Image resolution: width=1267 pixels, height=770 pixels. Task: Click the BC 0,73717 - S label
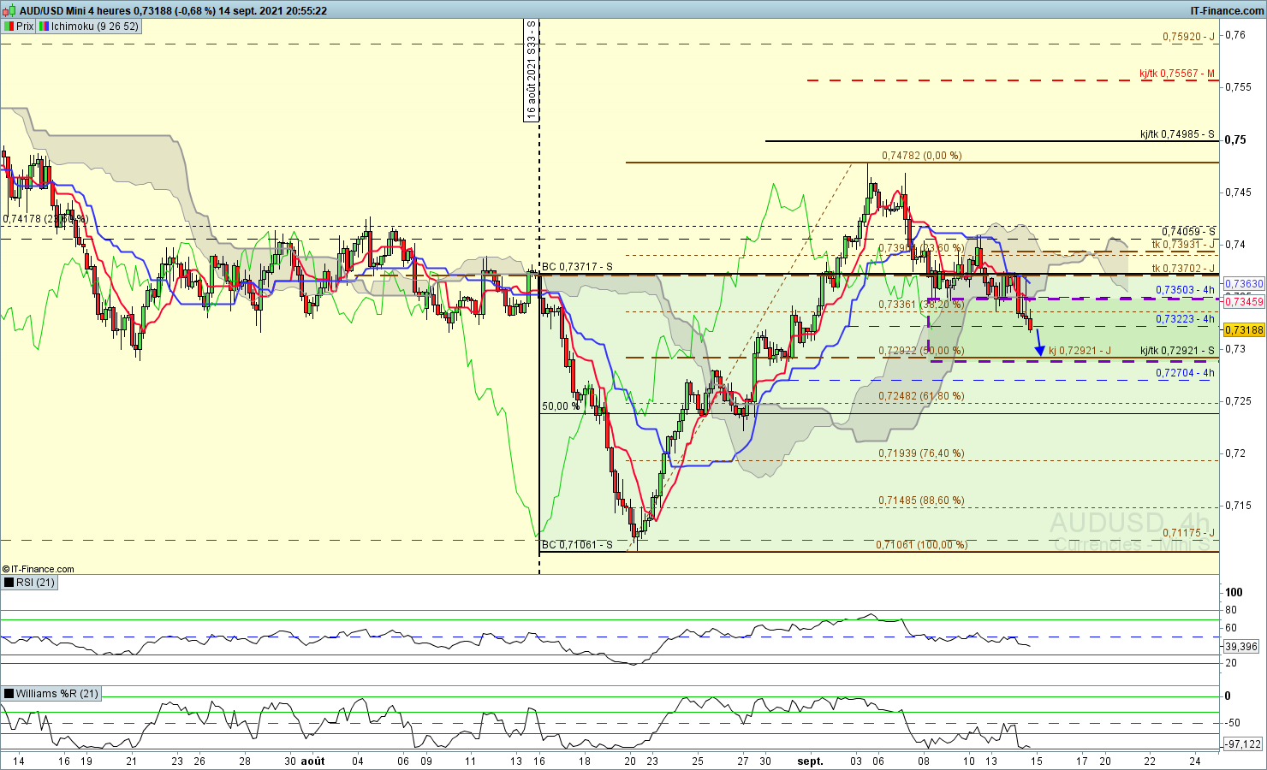tap(577, 267)
